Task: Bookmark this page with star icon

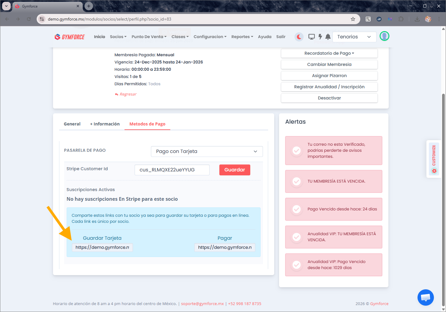Action: point(353,19)
